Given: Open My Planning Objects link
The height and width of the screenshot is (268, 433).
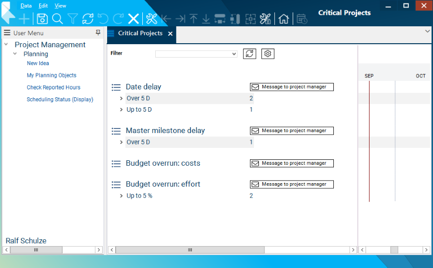Looking at the screenshot, I should 52,75.
